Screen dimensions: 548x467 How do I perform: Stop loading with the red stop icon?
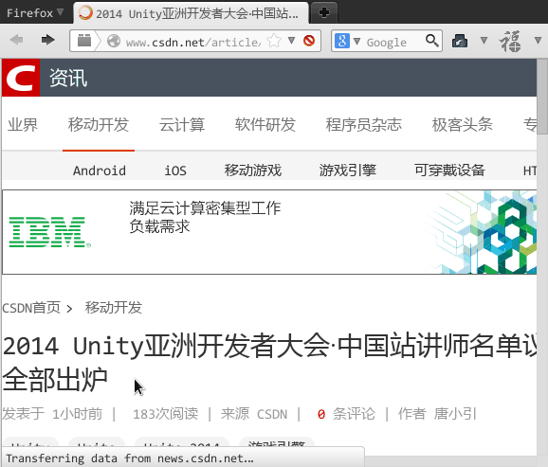pyautogui.click(x=309, y=41)
